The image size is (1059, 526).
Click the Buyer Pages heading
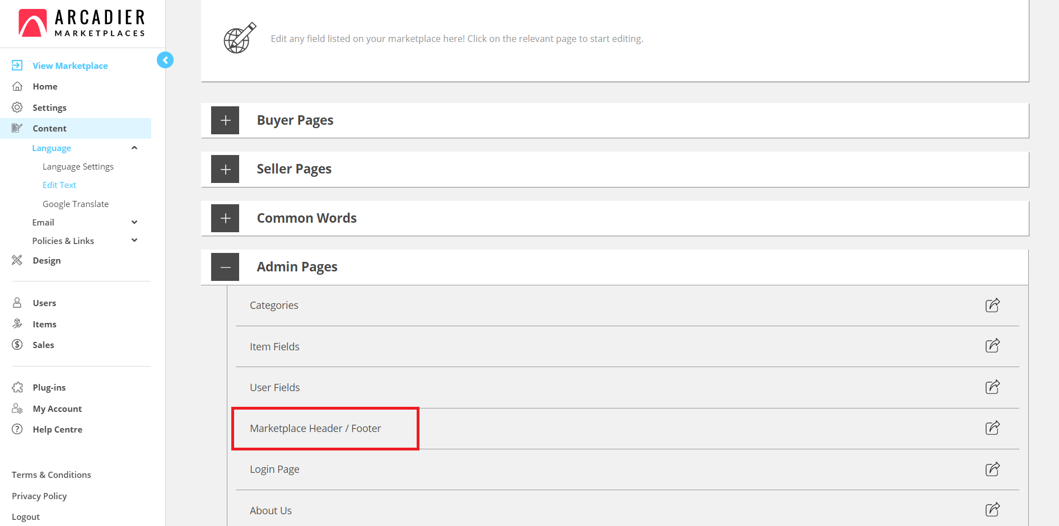tap(295, 120)
